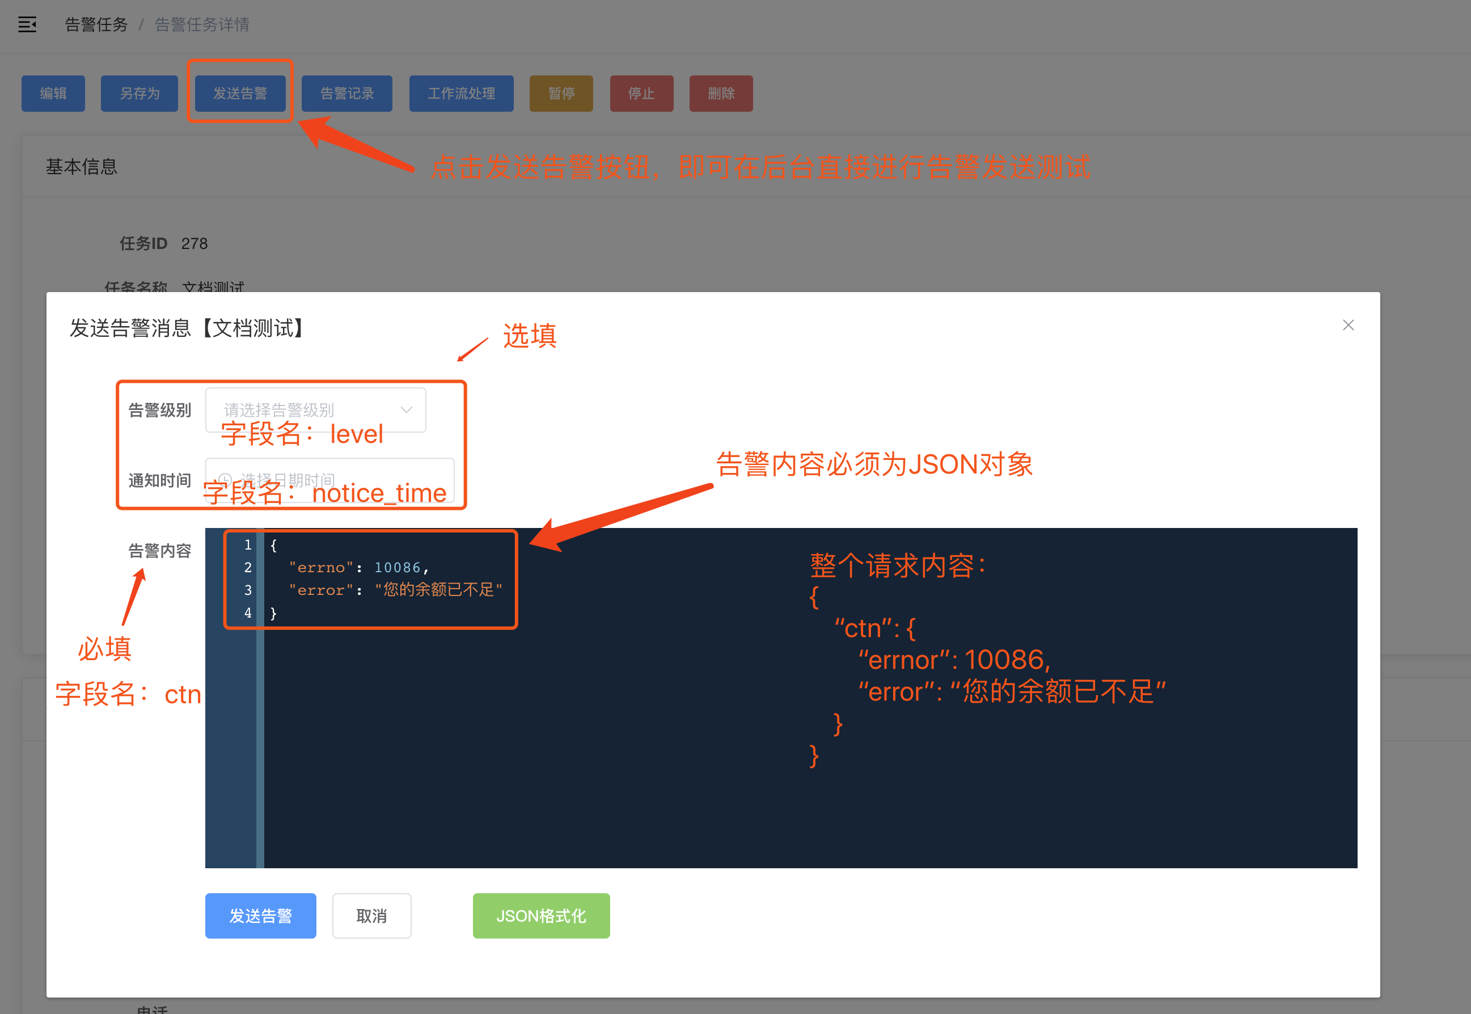Close the send alert dialog with X
Viewport: 1471px width, 1014px height.
pyautogui.click(x=1348, y=326)
